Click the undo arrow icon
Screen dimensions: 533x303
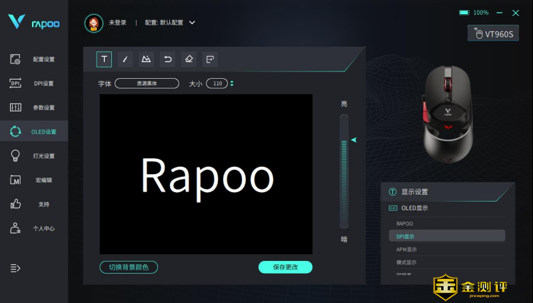167,59
